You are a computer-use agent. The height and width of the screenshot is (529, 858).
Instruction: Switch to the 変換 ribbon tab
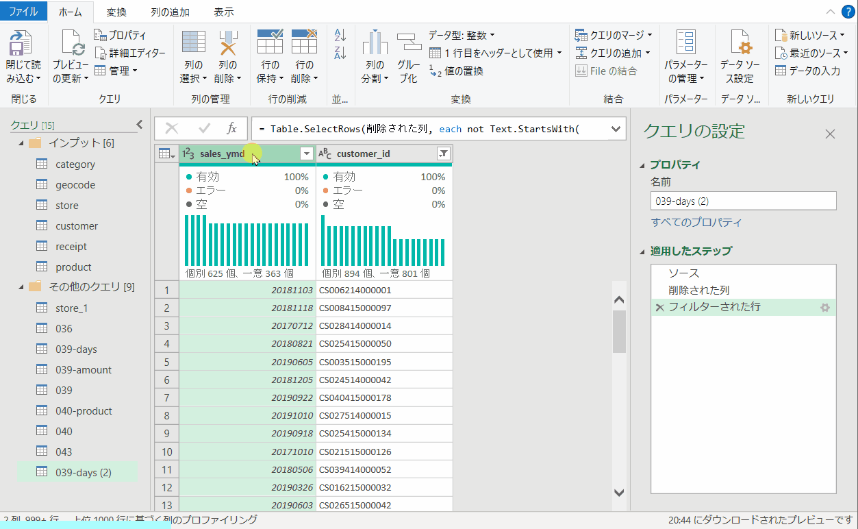point(116,11)
